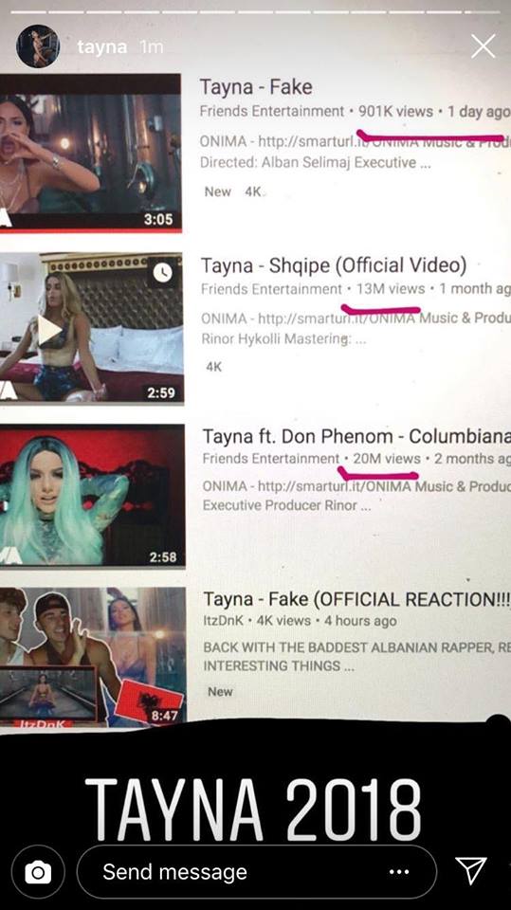Tap the send paper-plane icon
The height and width of the screenshot is (910, 511).
pos(471,871)
